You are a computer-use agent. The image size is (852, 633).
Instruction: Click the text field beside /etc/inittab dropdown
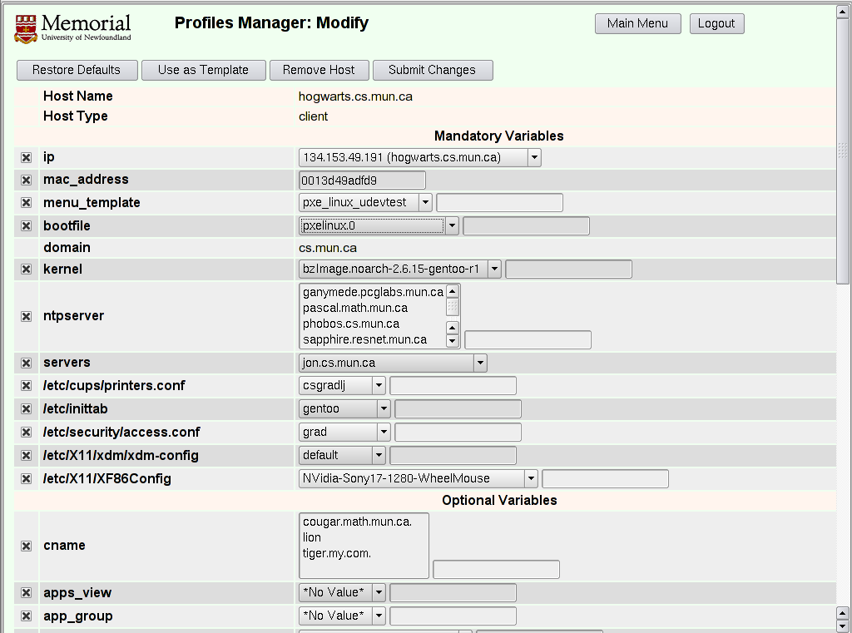458,409
